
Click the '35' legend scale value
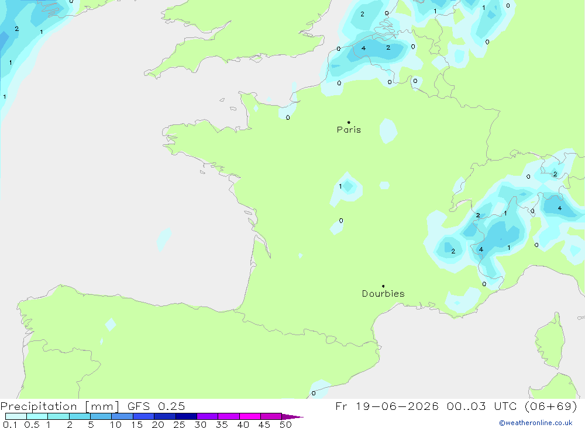tap(222, 424)
